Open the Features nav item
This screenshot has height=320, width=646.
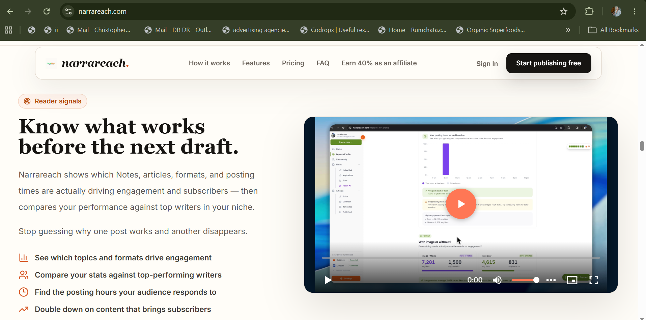(256, 63)
